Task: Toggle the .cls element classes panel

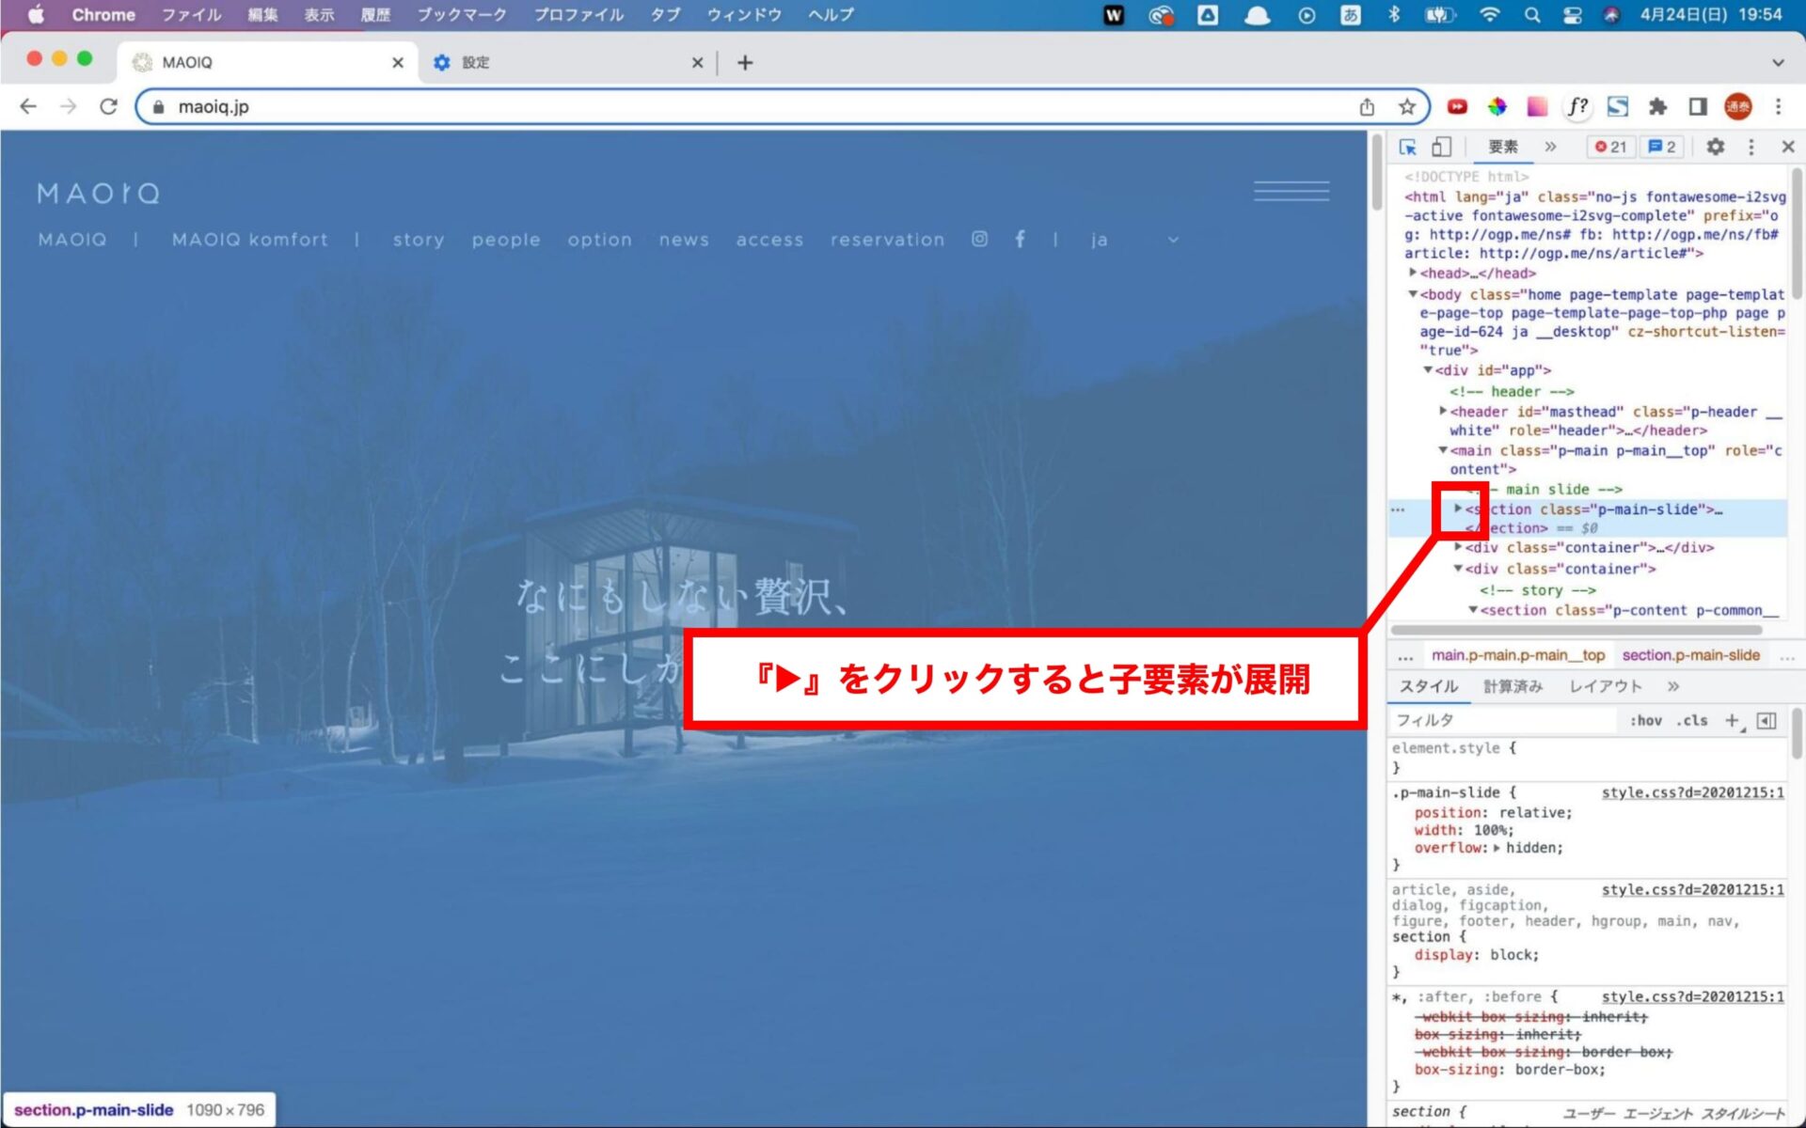Action: [1691, 720]
